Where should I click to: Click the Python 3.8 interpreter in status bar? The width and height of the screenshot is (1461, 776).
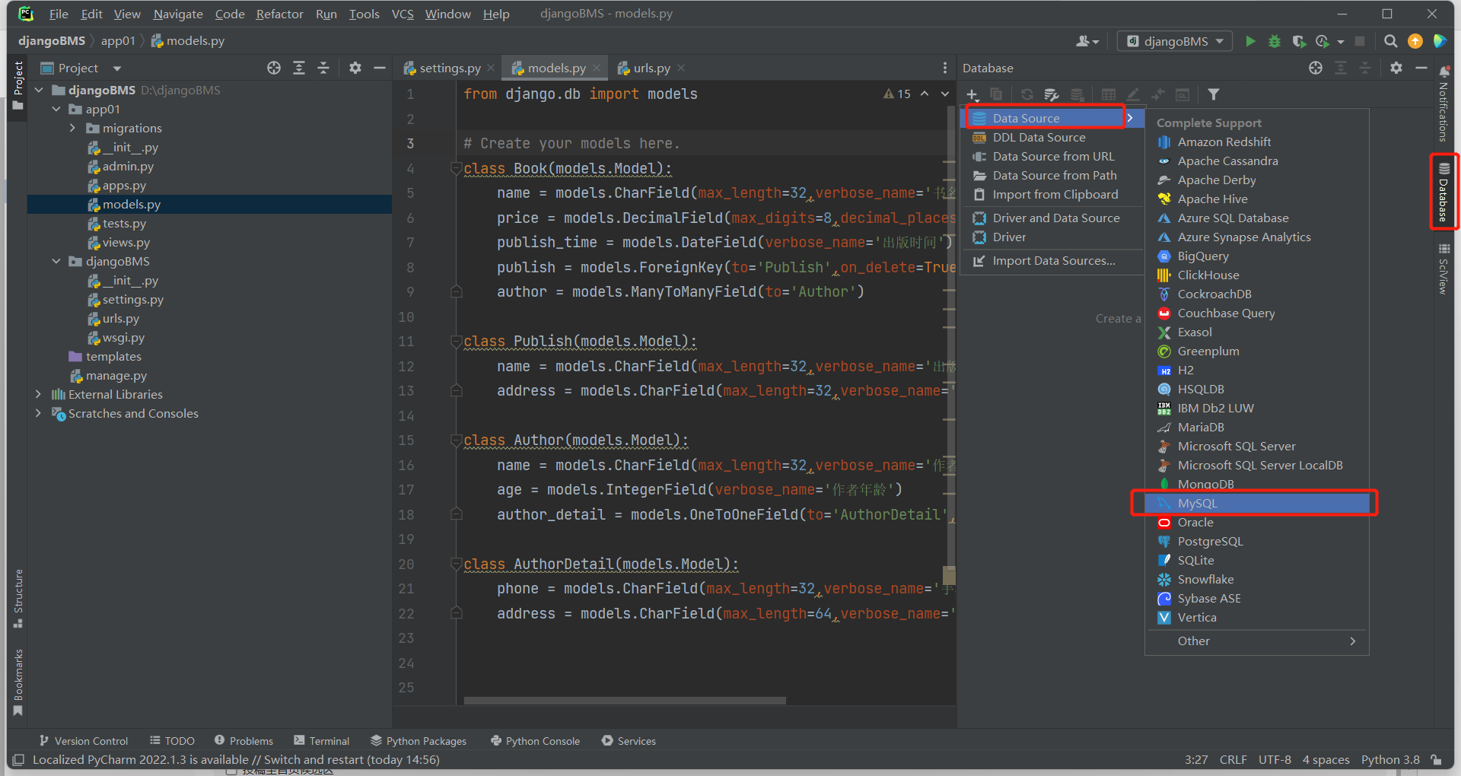pos(1390,759)
